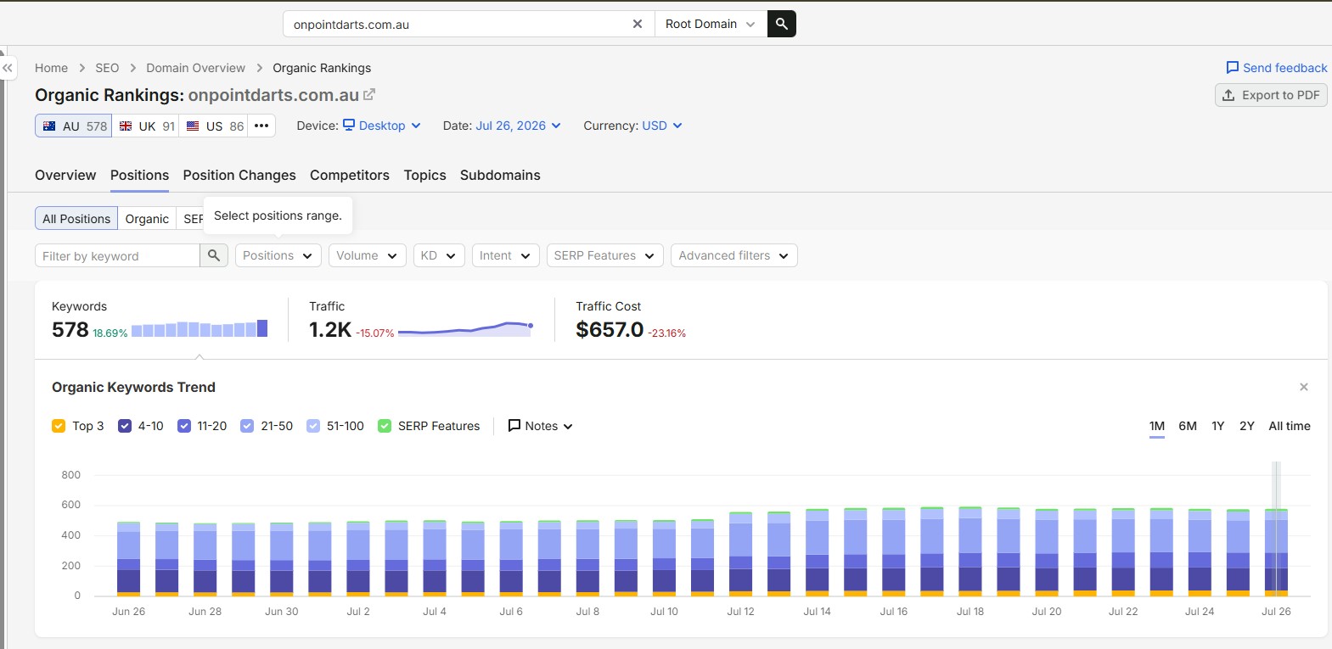Screen dimensions: 1332x649
Task: Click the Traffic sparkline chart
Action: click(465, 329)
